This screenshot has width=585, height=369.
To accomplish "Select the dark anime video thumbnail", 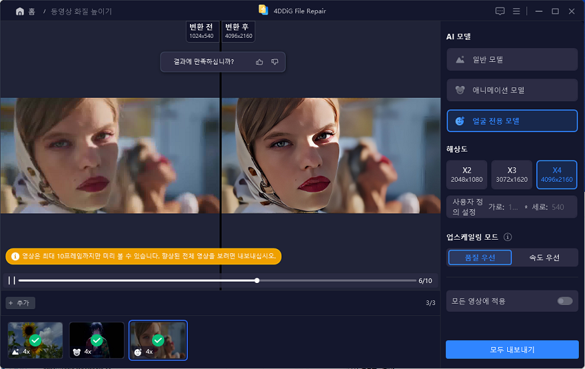I will click(x=96, y=340).
